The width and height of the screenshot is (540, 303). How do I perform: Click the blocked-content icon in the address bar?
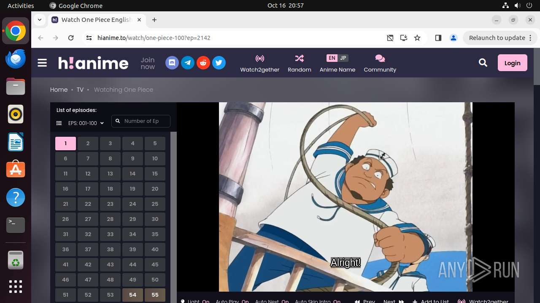(x=390, y=38)
